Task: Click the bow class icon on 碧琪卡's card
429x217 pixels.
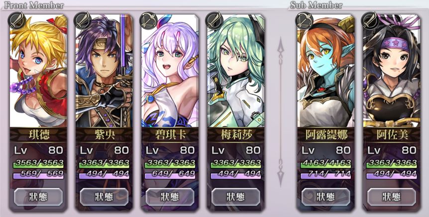Action: [x=148, y=20]
